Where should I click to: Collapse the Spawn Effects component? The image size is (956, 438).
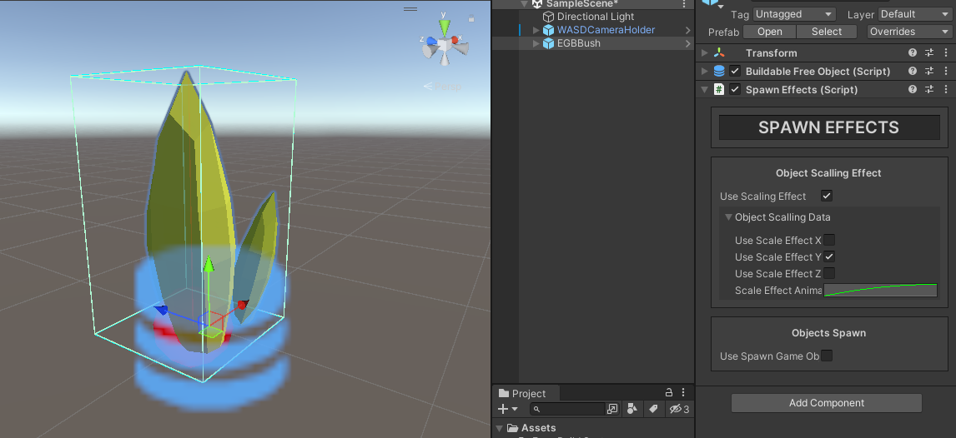coord(705,89)
